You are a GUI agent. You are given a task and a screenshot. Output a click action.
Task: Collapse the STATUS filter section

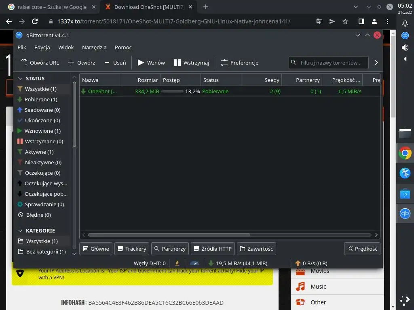click(20, 79)
